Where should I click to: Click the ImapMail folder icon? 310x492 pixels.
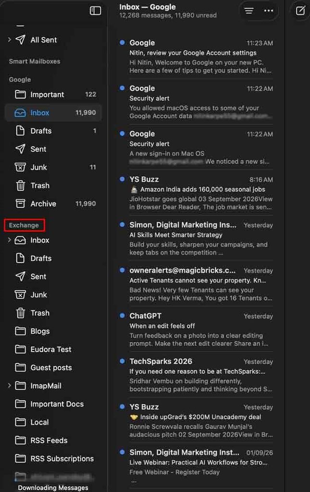tap(20, 386)
